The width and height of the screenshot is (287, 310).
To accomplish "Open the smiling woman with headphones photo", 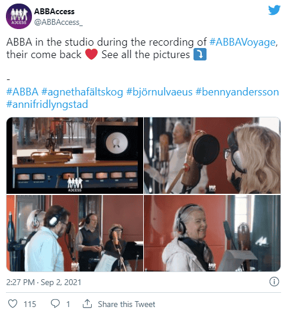I will point(212,233).
